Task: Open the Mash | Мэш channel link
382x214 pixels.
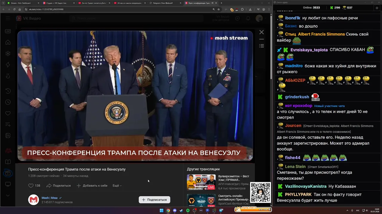Action: (50, 198)
